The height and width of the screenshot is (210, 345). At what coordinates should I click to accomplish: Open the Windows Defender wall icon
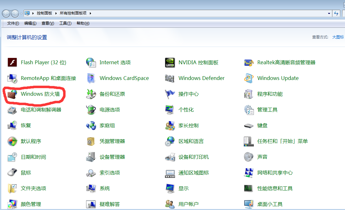[x=170, y=78]
